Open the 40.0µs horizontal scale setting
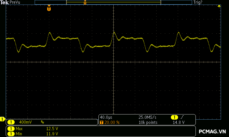The height and width of the screenshot is (137, 229). [106, 117]
